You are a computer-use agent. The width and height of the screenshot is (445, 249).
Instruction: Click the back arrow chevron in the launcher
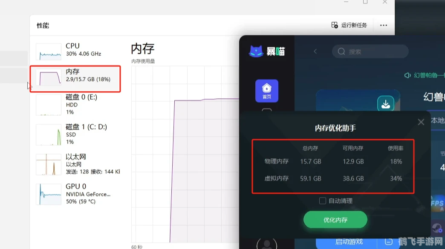click(315, 52)
